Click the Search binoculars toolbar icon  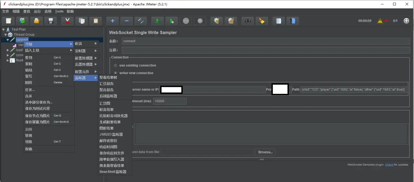click(247, 21)
